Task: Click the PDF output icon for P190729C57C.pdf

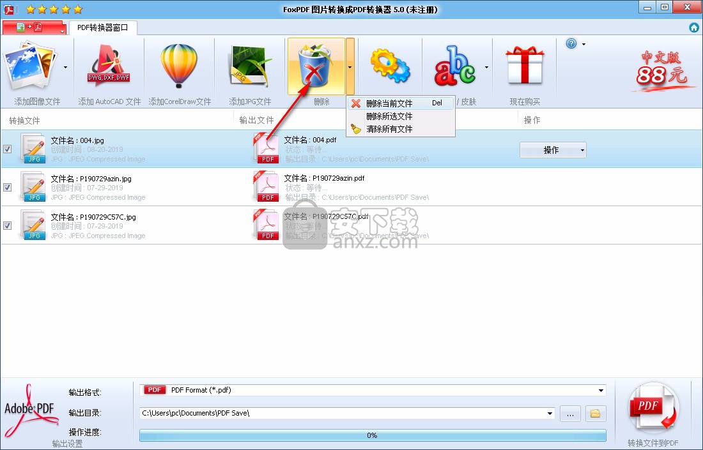Action: [x=267, y=225]
